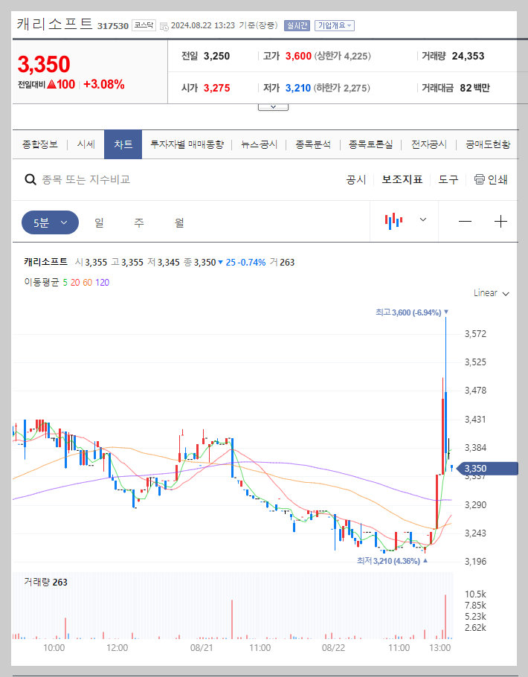Zoom out the chart with the minus icon
Viewport: 528px width, 677px height.
pyautogui.click(x=465, y=221)
